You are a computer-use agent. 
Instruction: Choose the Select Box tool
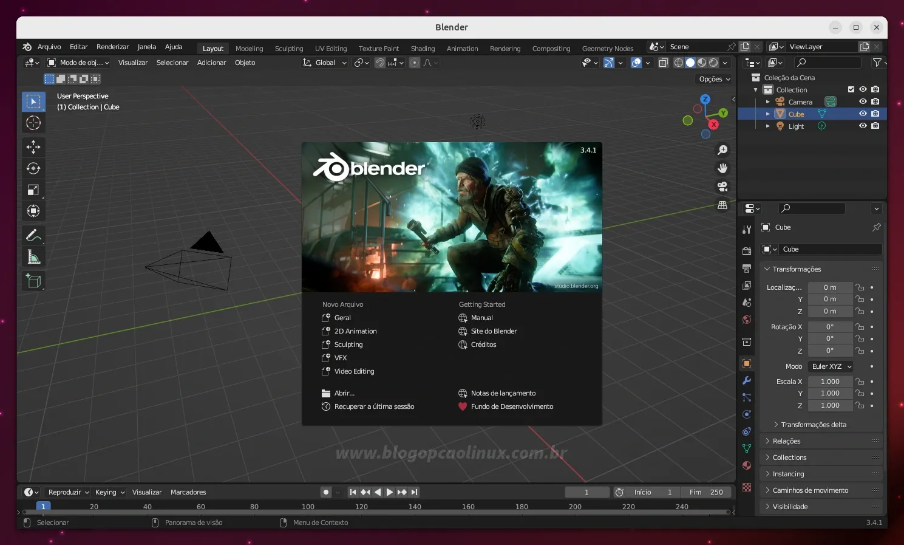click(33, 101)
